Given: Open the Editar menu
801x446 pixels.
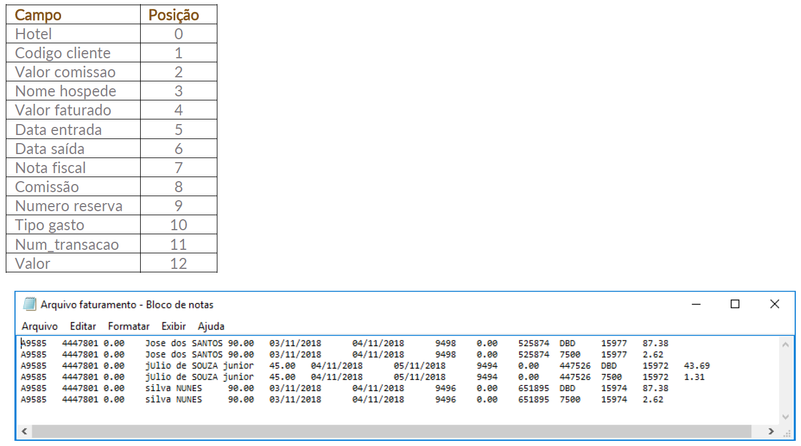Looking at the screenshot, I should (x=83, y=327).
